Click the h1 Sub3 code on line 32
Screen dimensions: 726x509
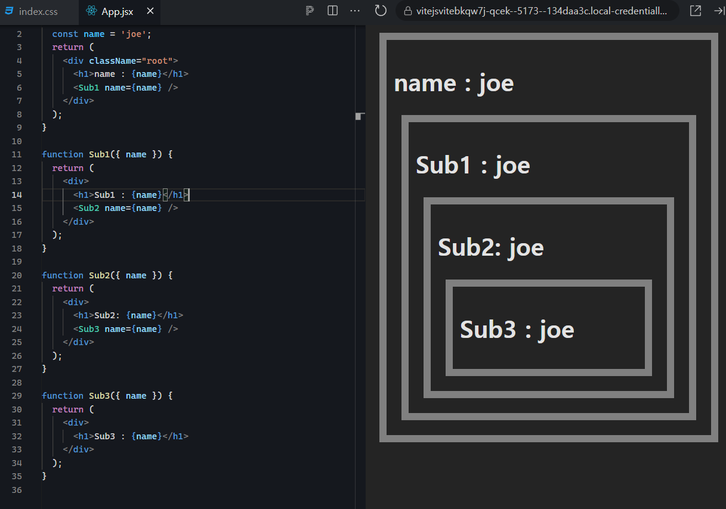pyautogui.click(x=131, y=436)
